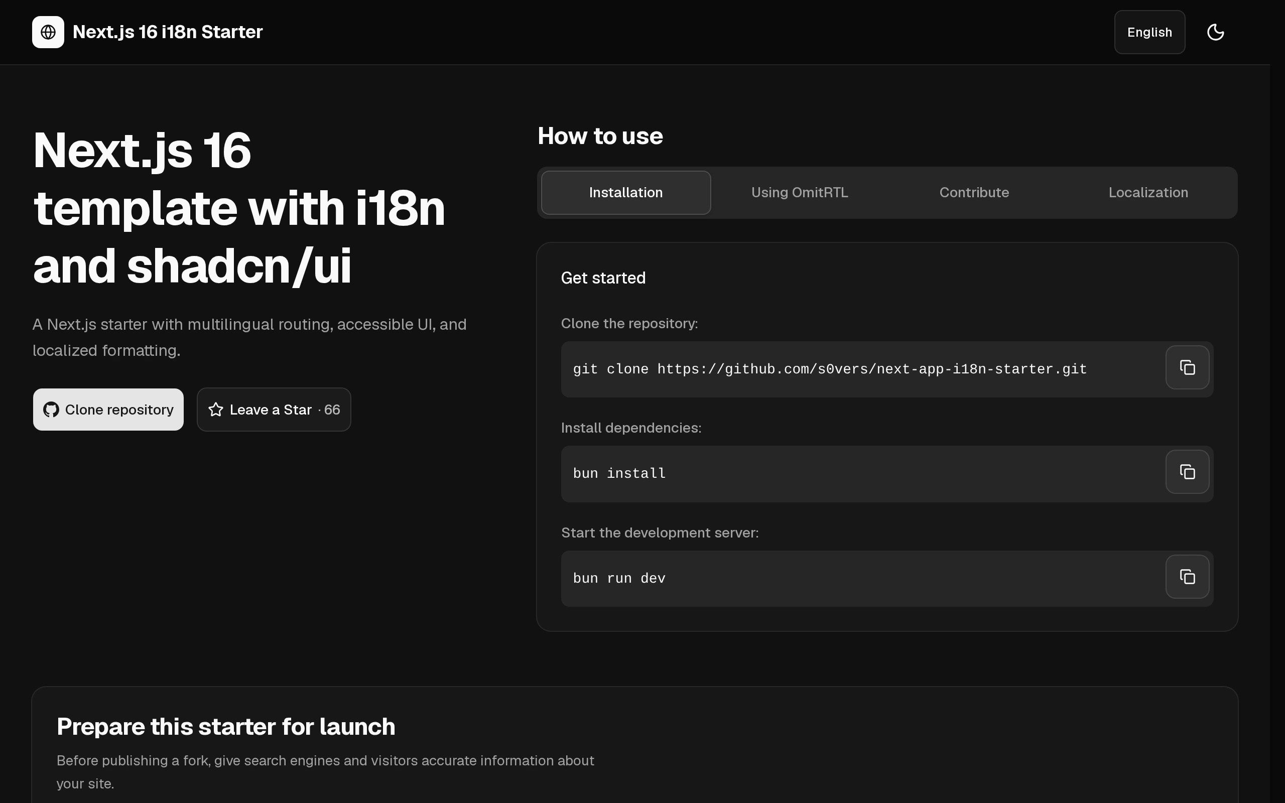Click the 'Install dependencies:' label
Image resolution: width=1285 pixels, height=803 pixels.
(631, 428)
